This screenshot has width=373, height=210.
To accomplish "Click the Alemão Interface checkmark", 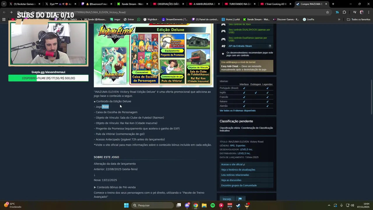I will pyautogui.click(x=244, y=106).
